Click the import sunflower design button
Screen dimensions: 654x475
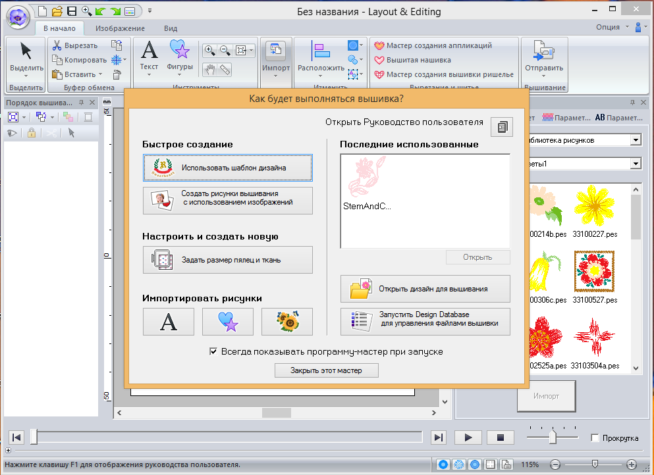pos(287,322)
